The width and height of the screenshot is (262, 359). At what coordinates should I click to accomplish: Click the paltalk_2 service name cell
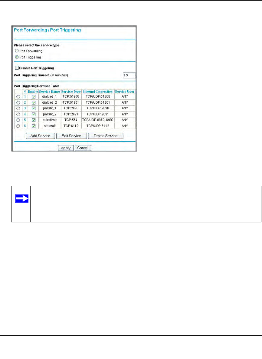click(49, 114)
